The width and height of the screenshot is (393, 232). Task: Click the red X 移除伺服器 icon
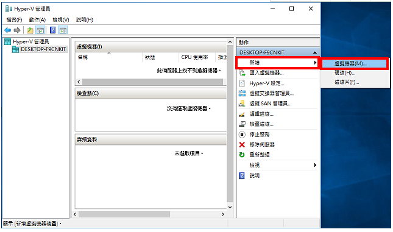(x=242, y=144)
